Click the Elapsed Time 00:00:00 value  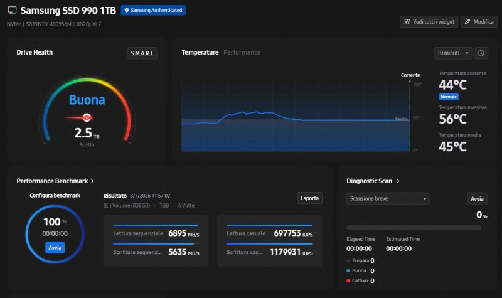point(359,248)
